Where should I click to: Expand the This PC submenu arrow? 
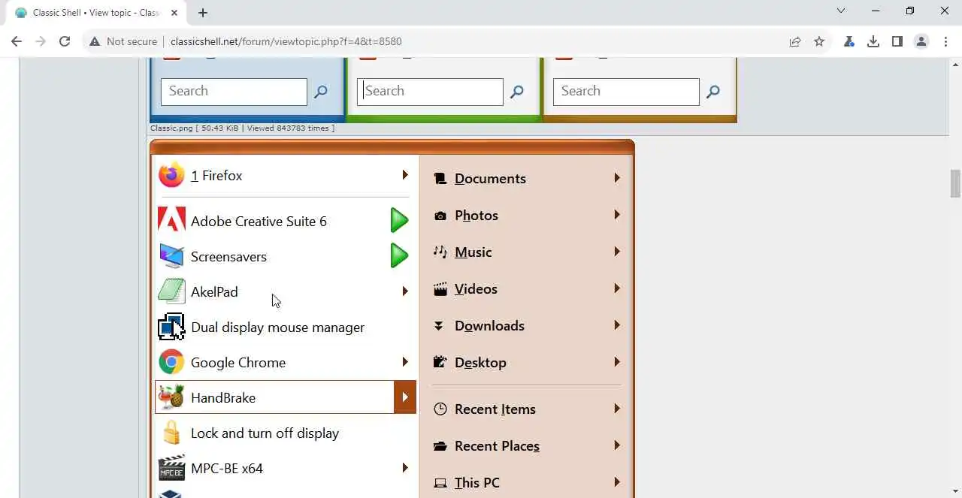617,482
